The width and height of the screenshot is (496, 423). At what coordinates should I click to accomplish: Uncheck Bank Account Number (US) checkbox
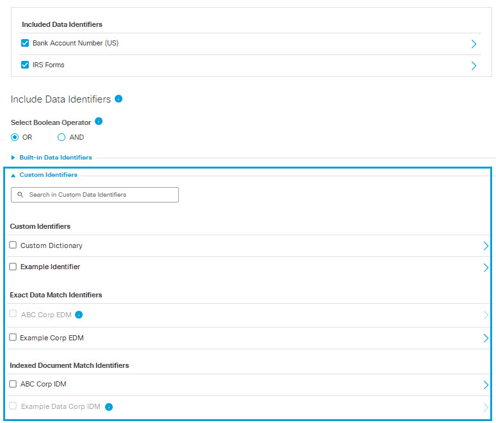coord(25,43)
